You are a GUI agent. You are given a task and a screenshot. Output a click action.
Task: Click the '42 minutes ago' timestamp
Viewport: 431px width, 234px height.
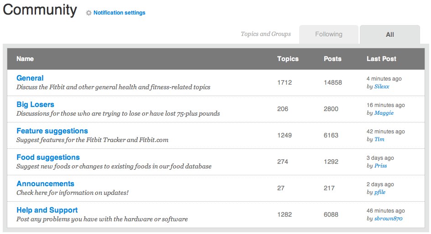pos(386,132)
